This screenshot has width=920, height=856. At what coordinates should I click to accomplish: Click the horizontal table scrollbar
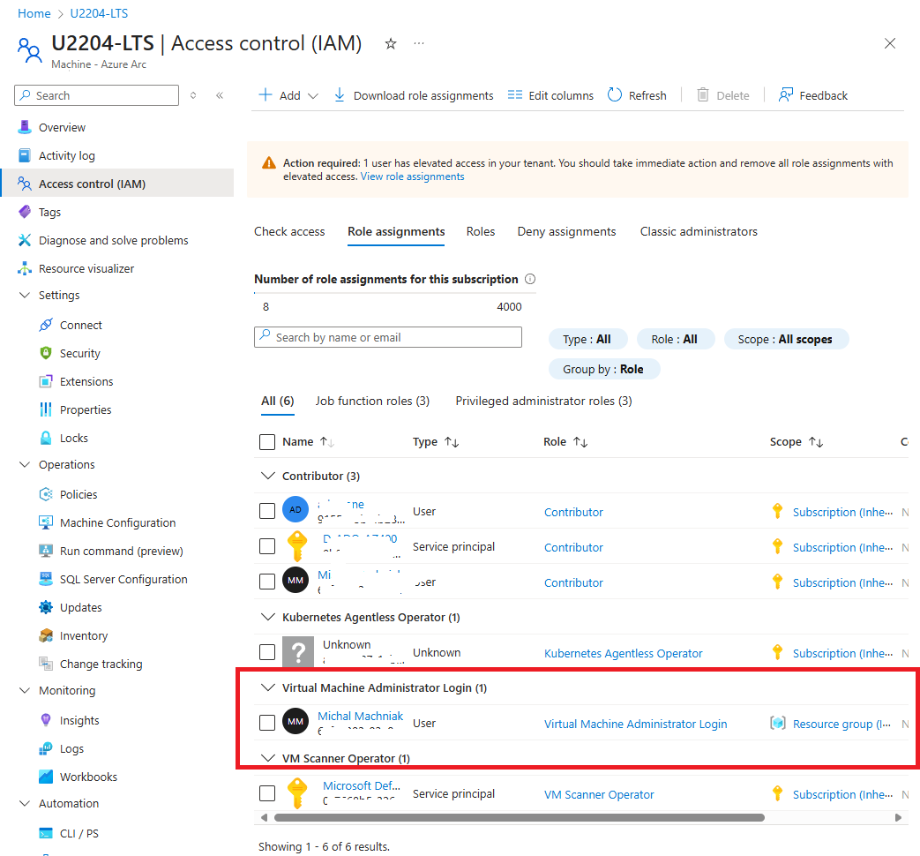pyautogui.click(x=520, y=817)
